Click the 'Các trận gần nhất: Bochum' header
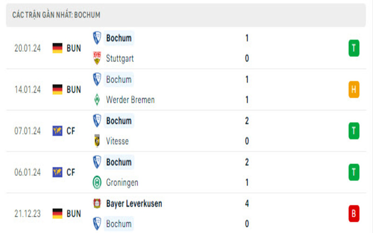 coord(56,15)
